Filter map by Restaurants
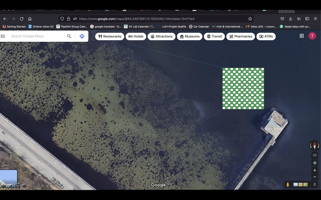This screenshot has height=200, width=321. (x=110, y=36)
